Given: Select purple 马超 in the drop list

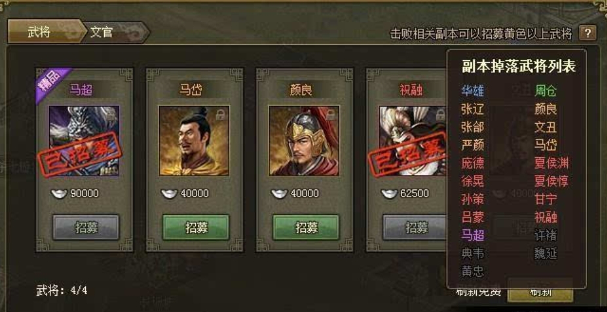Looking at the screenshot, I should (473, 235).
